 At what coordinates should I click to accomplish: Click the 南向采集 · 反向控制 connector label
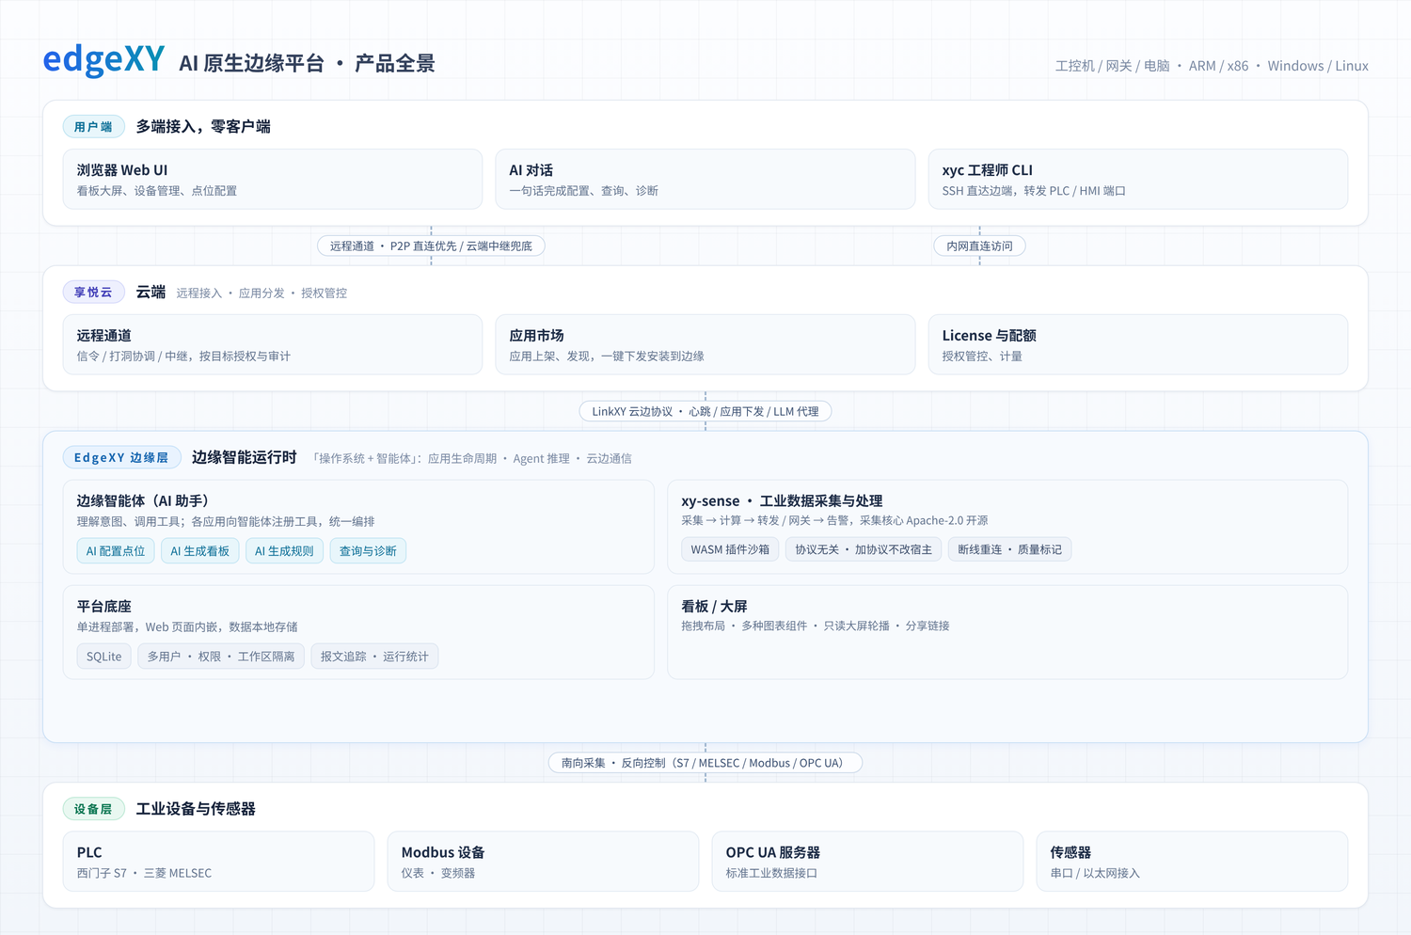(705, 763)
